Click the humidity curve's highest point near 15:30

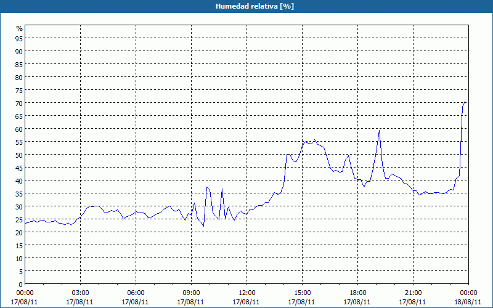314,140
